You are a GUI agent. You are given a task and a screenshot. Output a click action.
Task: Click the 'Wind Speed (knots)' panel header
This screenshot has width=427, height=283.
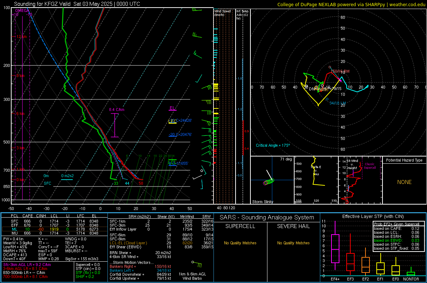[x=223, y=13]
